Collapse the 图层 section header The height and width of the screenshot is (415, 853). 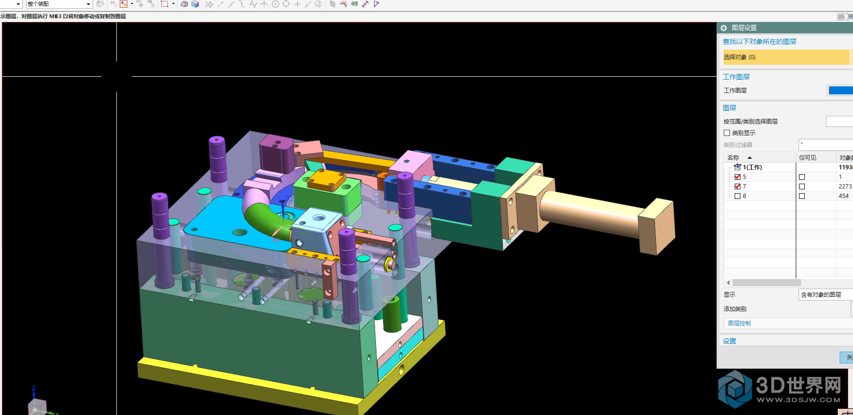point(729,108)
